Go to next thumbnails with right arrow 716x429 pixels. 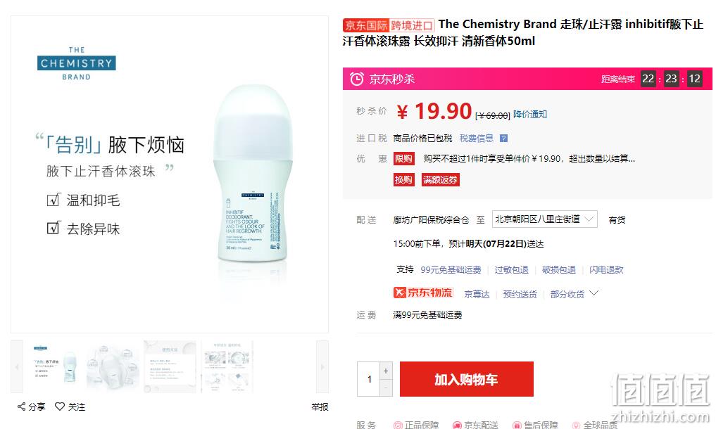tap(322, 366)
